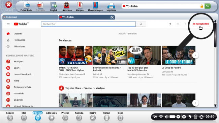Screen dimensions: 219x123
Task: Open Adresses contacts app
Action: (x=52, y=116)
